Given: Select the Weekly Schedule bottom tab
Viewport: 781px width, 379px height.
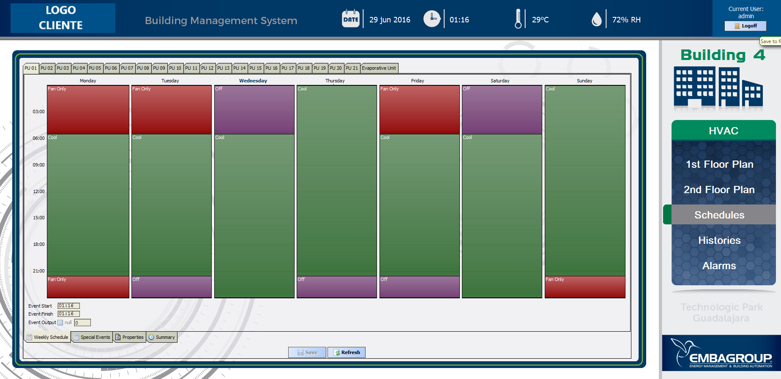Looking at the screenshot, I should (47, 337).
